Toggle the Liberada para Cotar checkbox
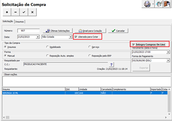This screenshot has width=172, height=121. [76, 37]
